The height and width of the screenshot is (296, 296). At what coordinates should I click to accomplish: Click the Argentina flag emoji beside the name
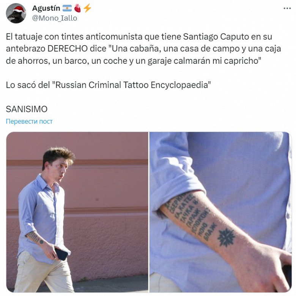[x=67, y=8]
